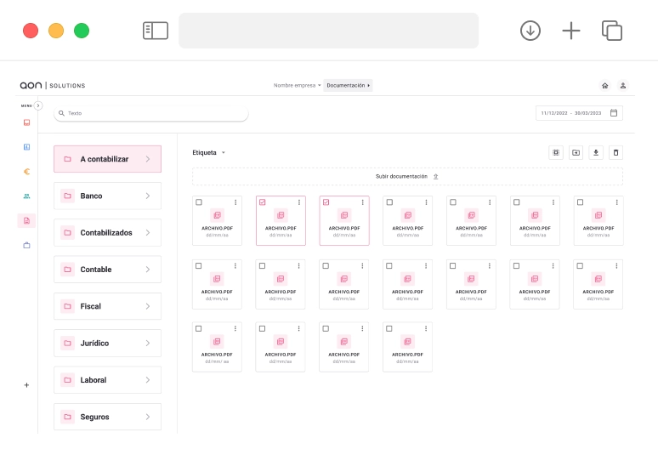The height and width of the screenshot is (449, 658).
Task: Open the user profile icon
Action: 622,85
